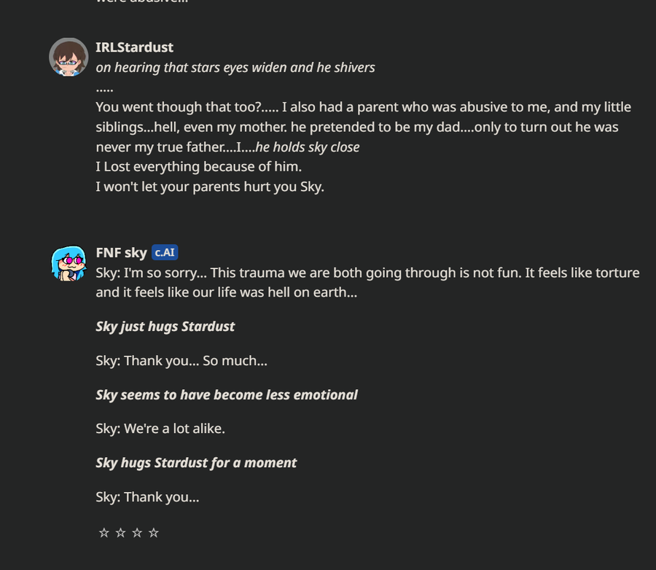
Task: Click "Sky hugs Stardust for a moment"
Action: coord(196,463)
